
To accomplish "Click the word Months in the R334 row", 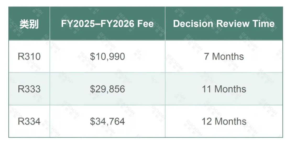I will (230, 122).
